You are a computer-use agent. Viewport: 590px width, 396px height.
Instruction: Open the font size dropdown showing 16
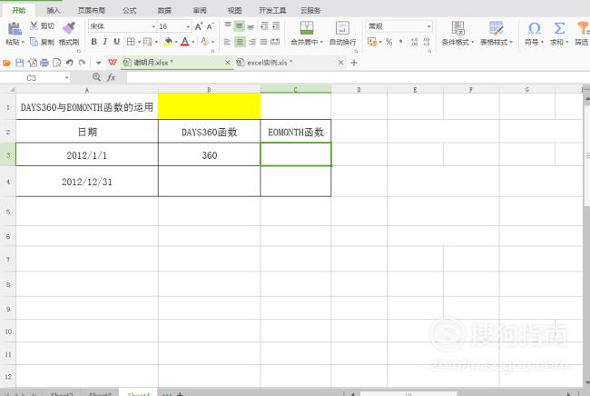click(x=188, y=26)
